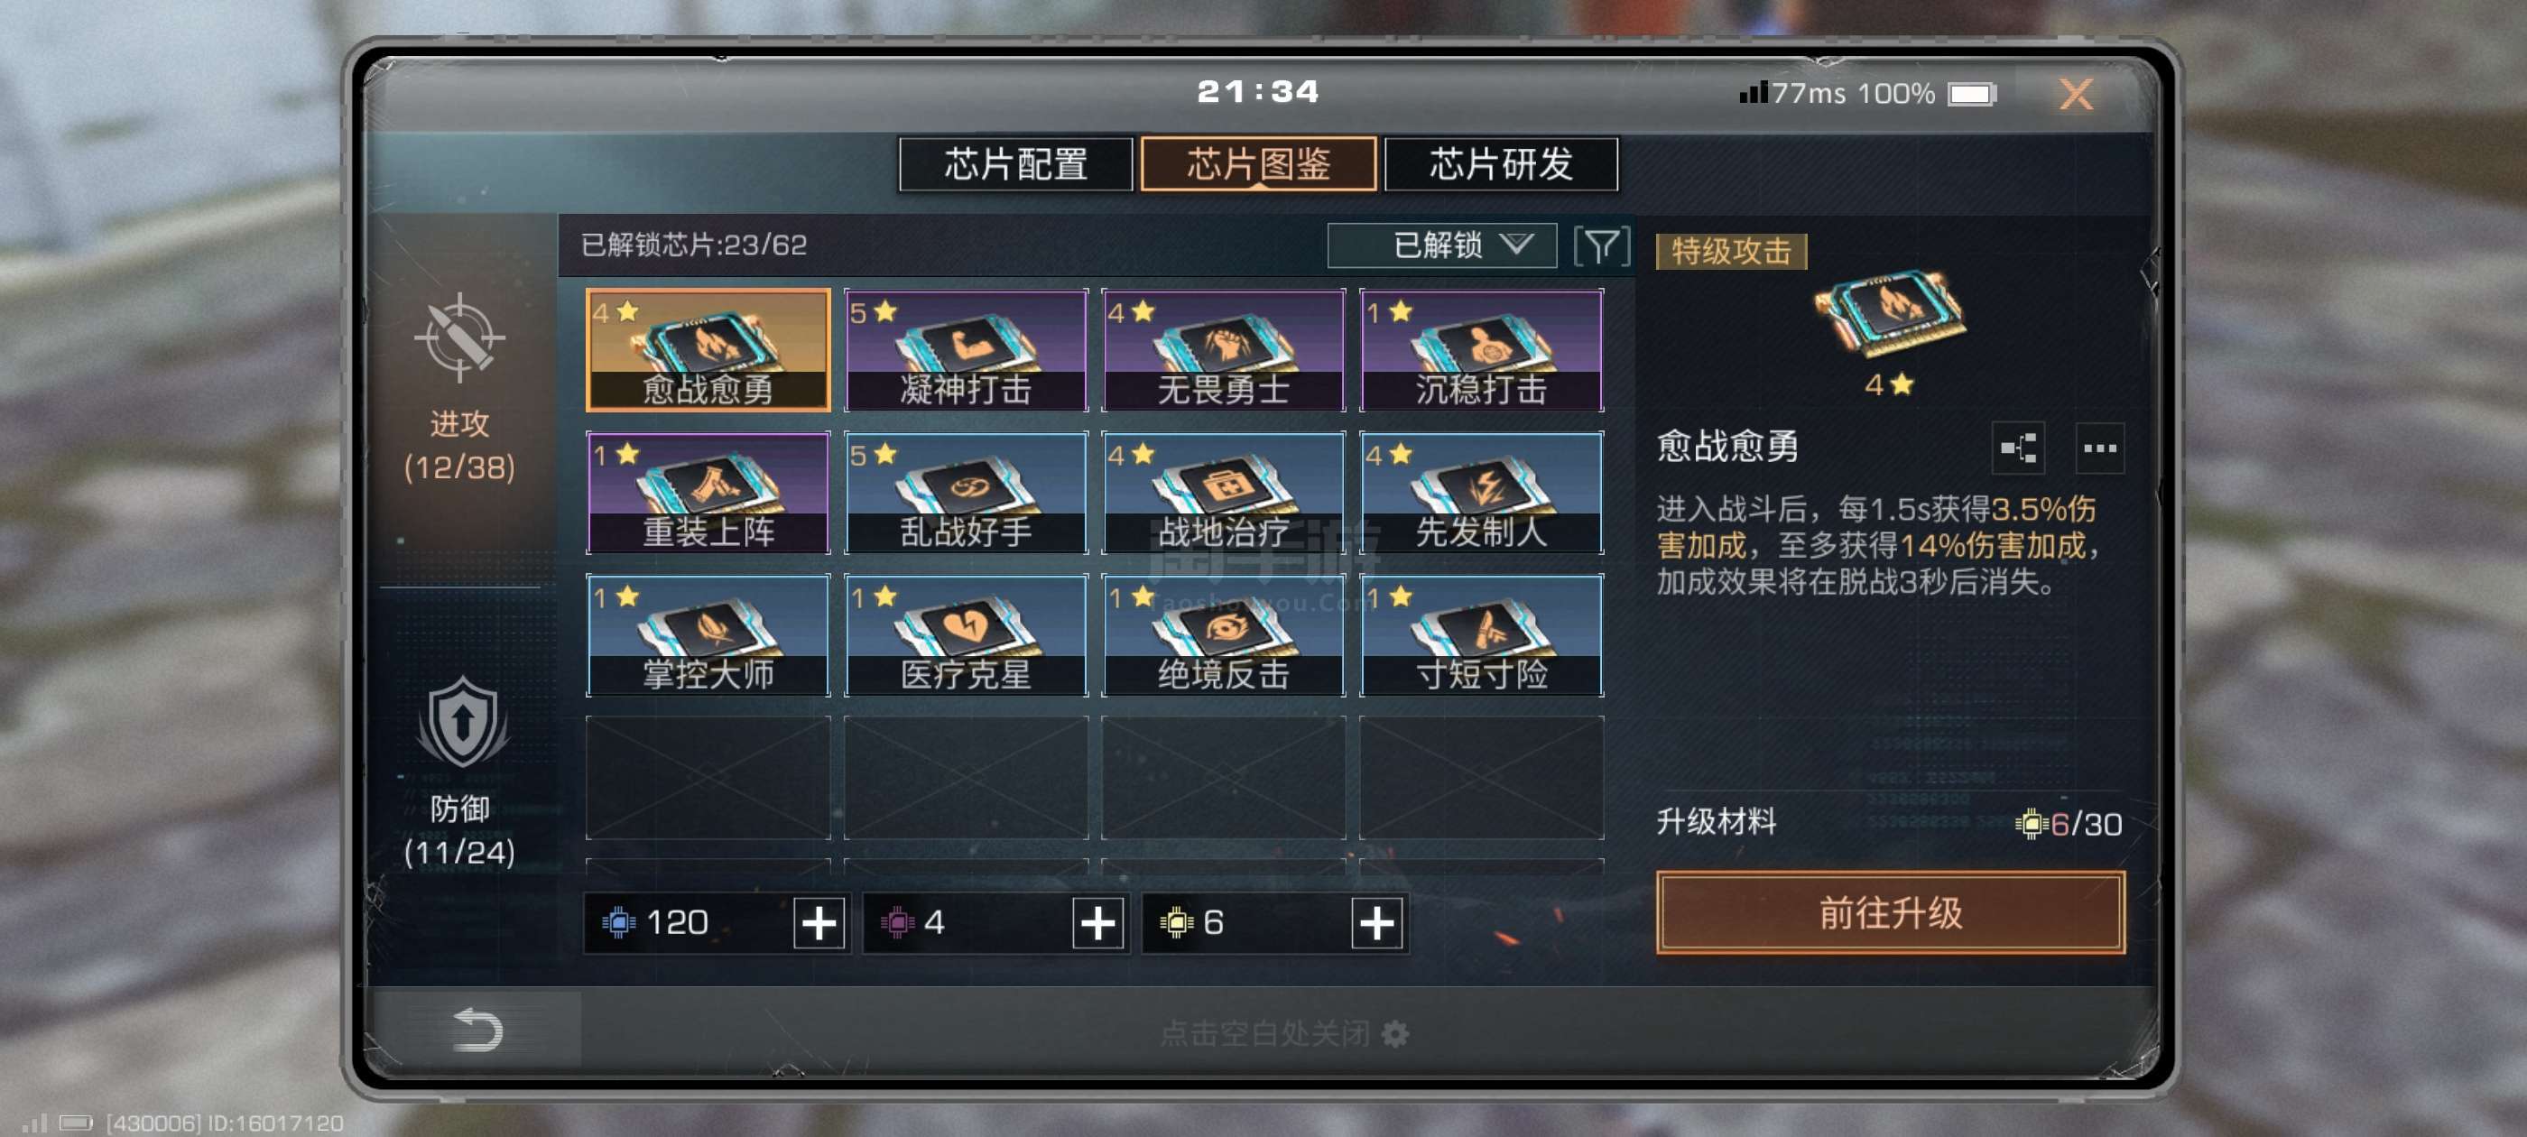Select the 凝神打击 chip card
The image size is (2527, 1137).
coord(966,350)
